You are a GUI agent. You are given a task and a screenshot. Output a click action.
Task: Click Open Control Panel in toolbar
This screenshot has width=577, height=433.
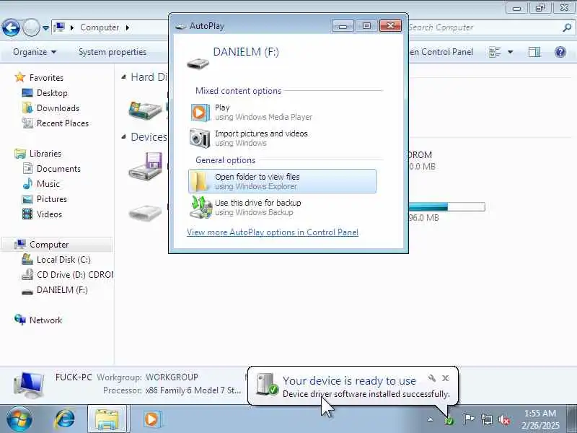pos(441,52)
